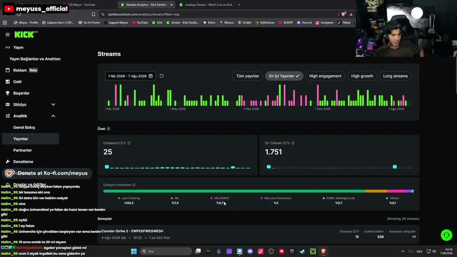Open the Botrix bookmark
The height and width of the screenshot is (257, 457).
pos(209,22)
